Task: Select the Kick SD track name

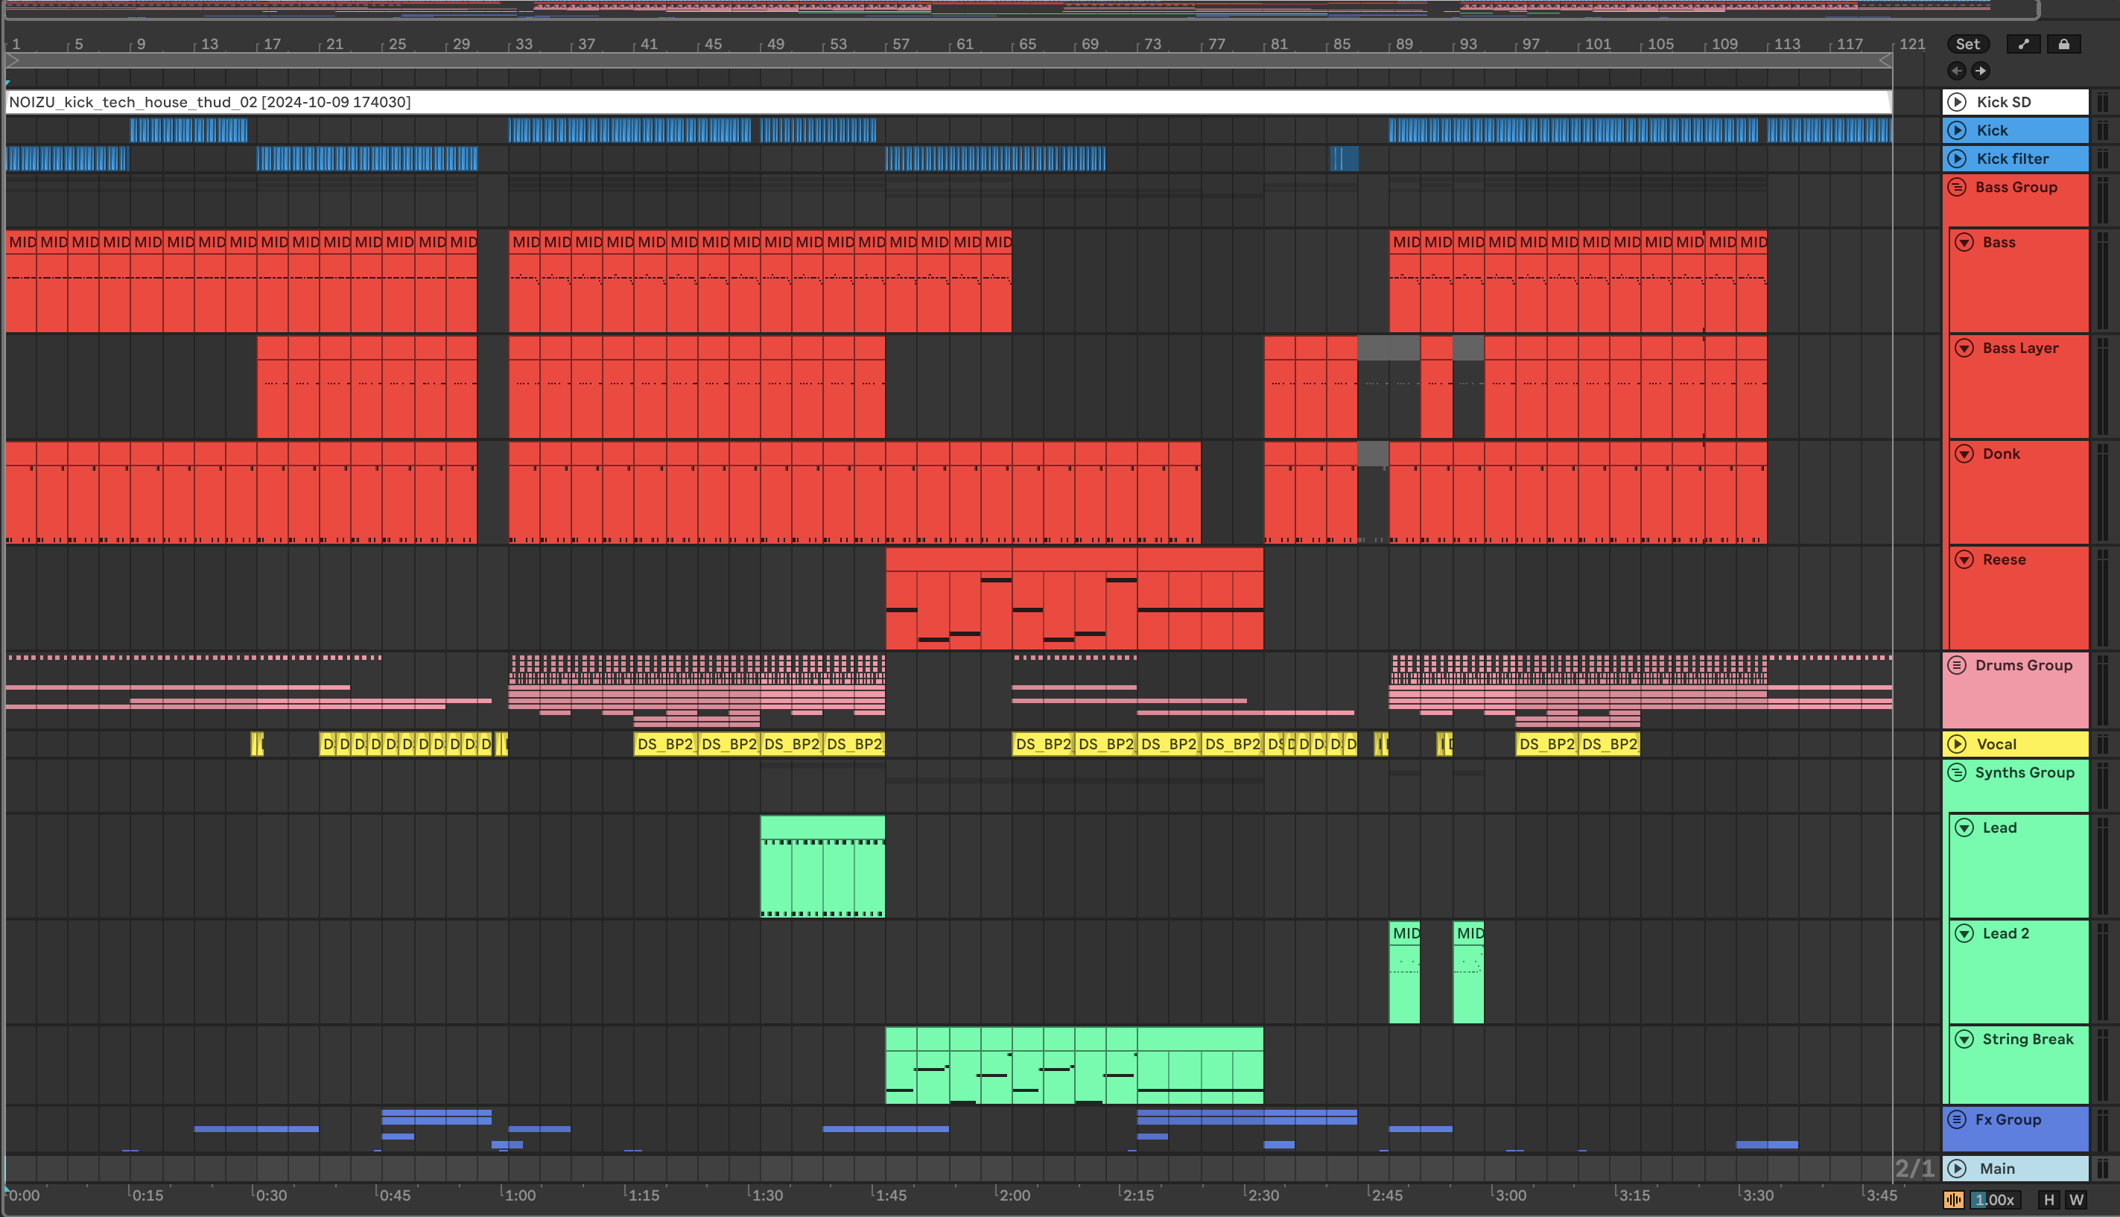Action: click(x=2004, y=102)
